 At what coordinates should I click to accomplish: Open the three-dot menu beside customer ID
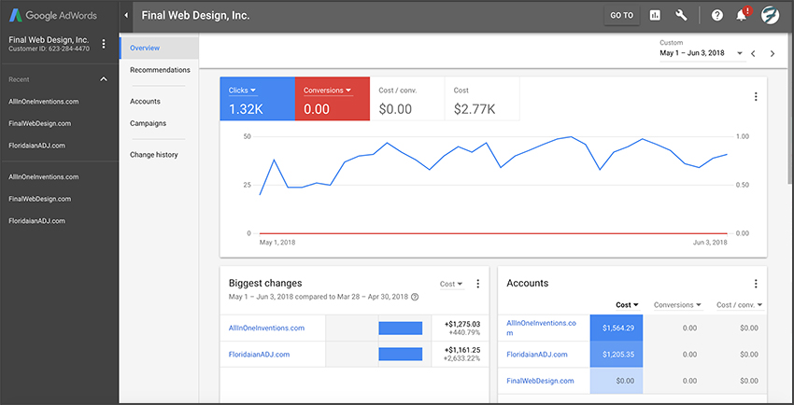104,44
